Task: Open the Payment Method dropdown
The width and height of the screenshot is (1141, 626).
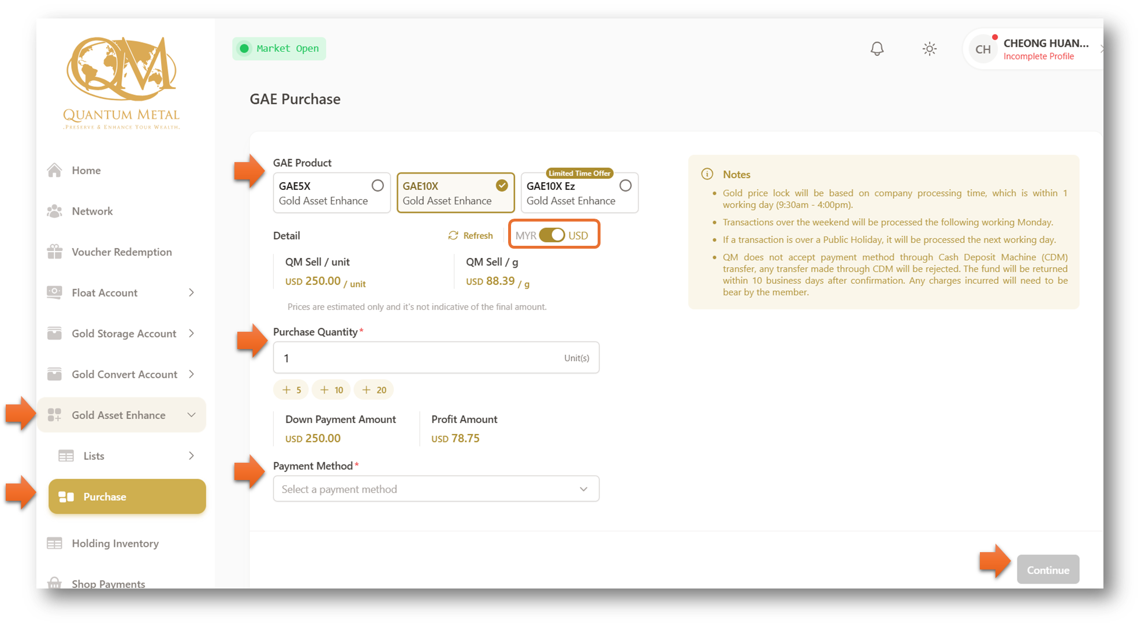Action: coord(436,489)
